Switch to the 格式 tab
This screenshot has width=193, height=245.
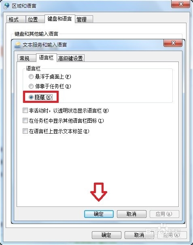click(x=16, y=19)
